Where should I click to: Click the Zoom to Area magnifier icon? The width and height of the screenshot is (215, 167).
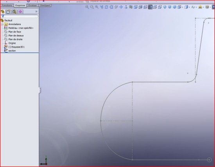pos(92,7)
